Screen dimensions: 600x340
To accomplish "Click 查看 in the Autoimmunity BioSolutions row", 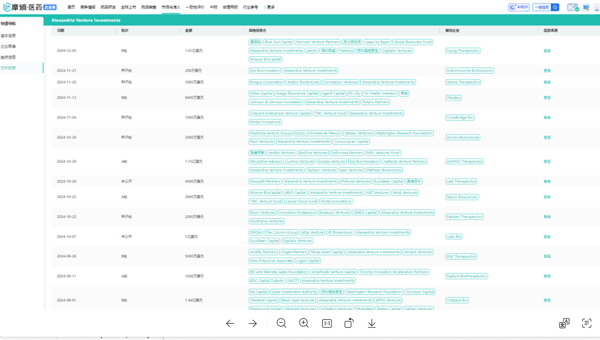I will coord(547,71).
